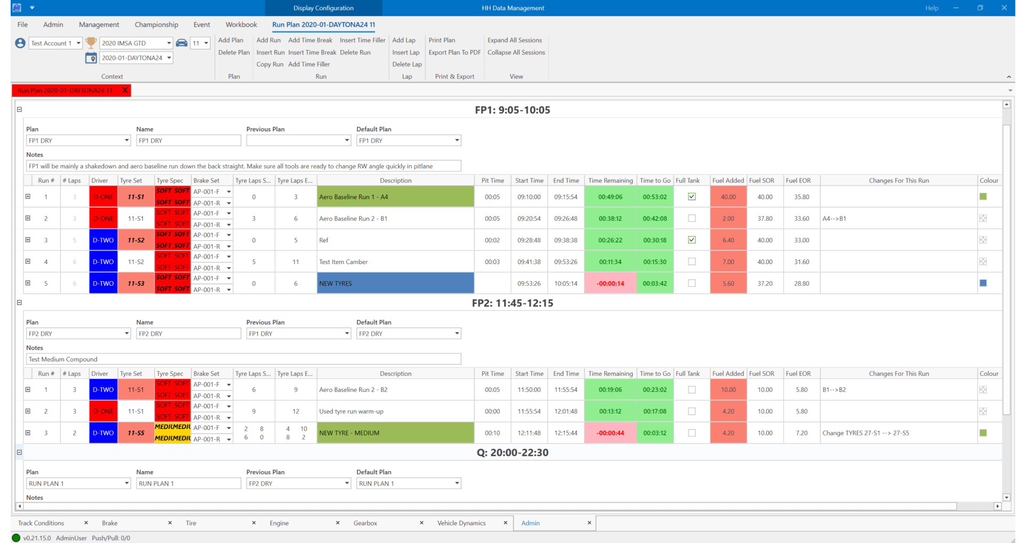
Task: Toggle Full Tank for Aero Baseline Run 2 - B1
Action: 692,218
